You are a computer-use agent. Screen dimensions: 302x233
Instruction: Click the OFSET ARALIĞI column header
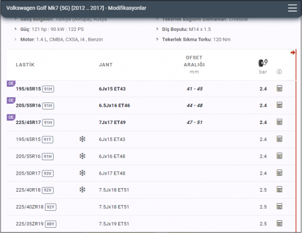(194, 61)
